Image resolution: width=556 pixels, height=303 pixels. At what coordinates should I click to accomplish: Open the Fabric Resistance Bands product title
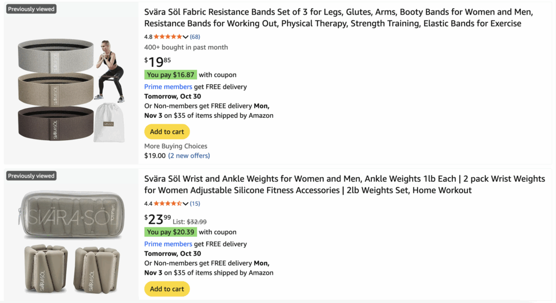click(x=339, y=17)
